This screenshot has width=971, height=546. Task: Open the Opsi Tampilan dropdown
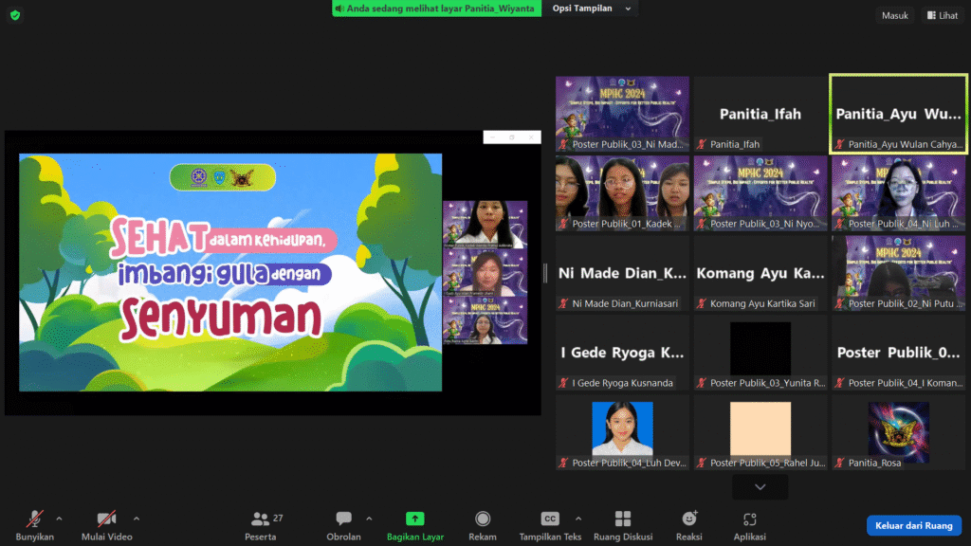(590, 9)
